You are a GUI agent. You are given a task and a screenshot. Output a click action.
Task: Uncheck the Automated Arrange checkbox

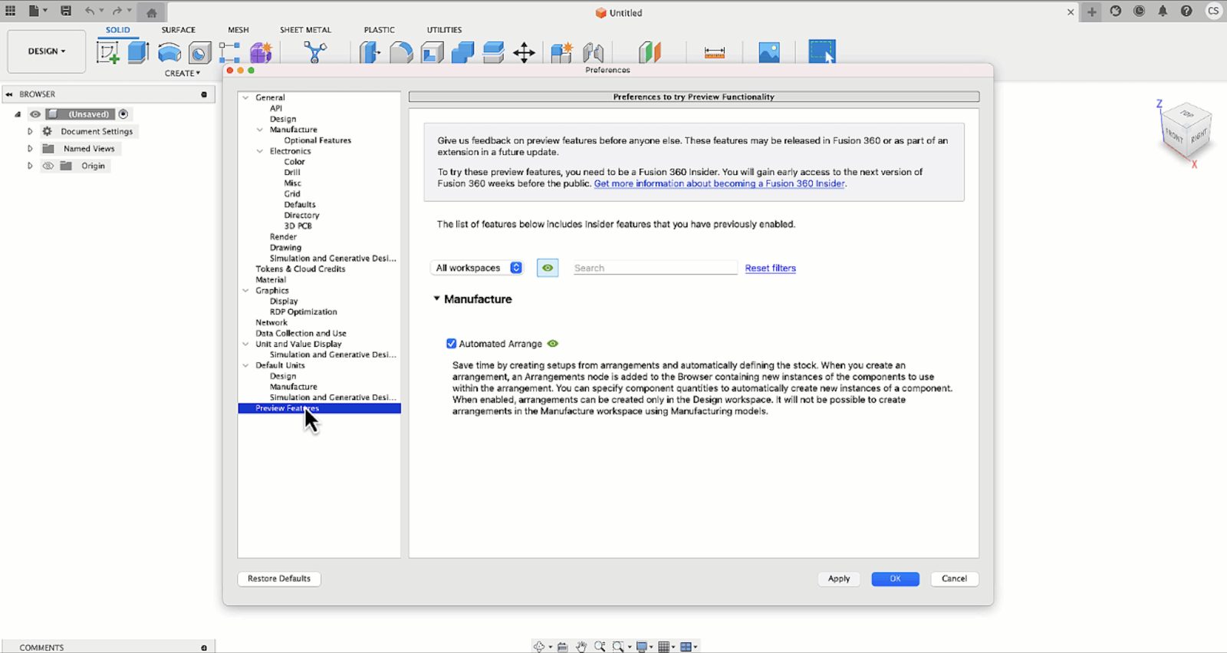[452, 344]
